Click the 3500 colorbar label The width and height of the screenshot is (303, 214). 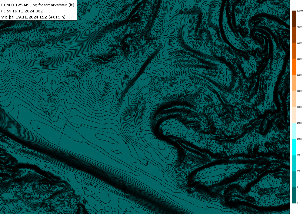click(299, 59)
